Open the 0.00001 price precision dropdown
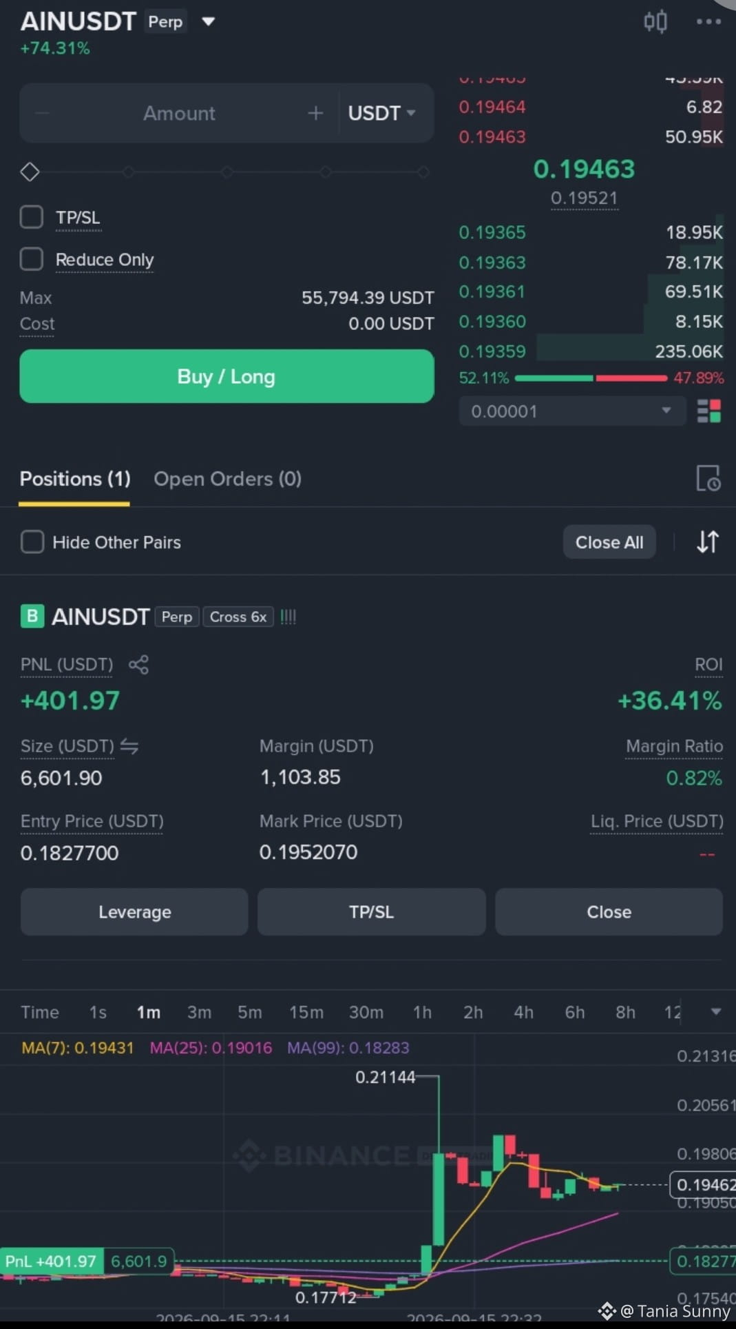This screenshot has width=736, height=1329. pyautogui.click(x=572, y=411)
